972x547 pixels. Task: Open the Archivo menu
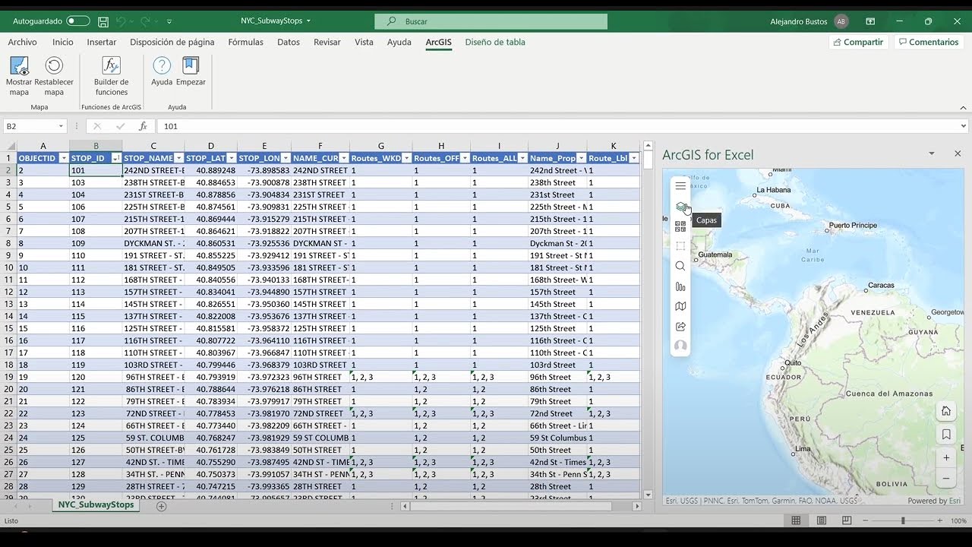pos(22,42)
